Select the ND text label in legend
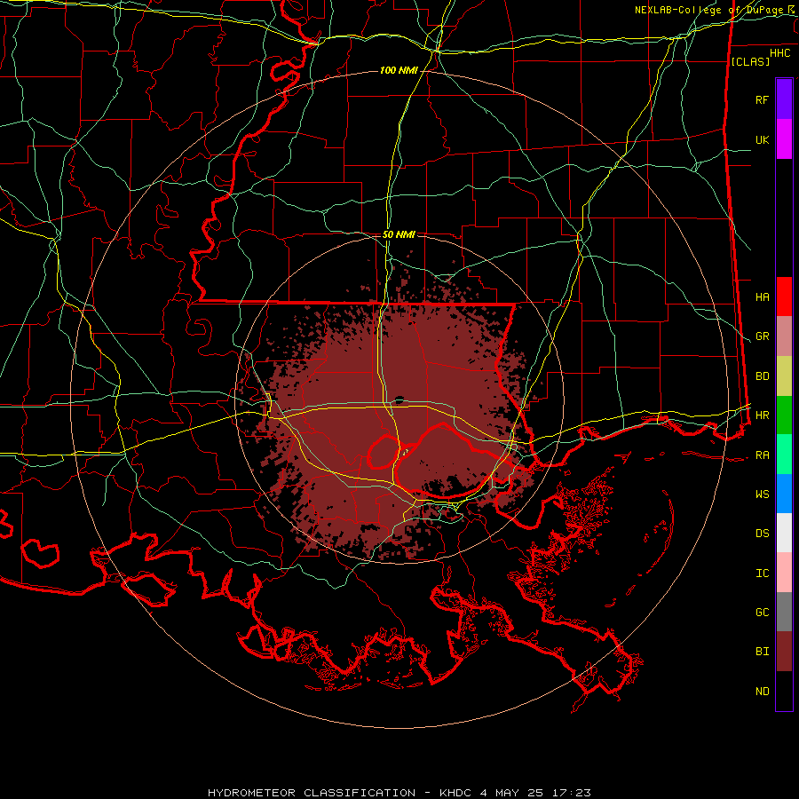Screen dimensions: 799x799 click(x=762, y=691)
